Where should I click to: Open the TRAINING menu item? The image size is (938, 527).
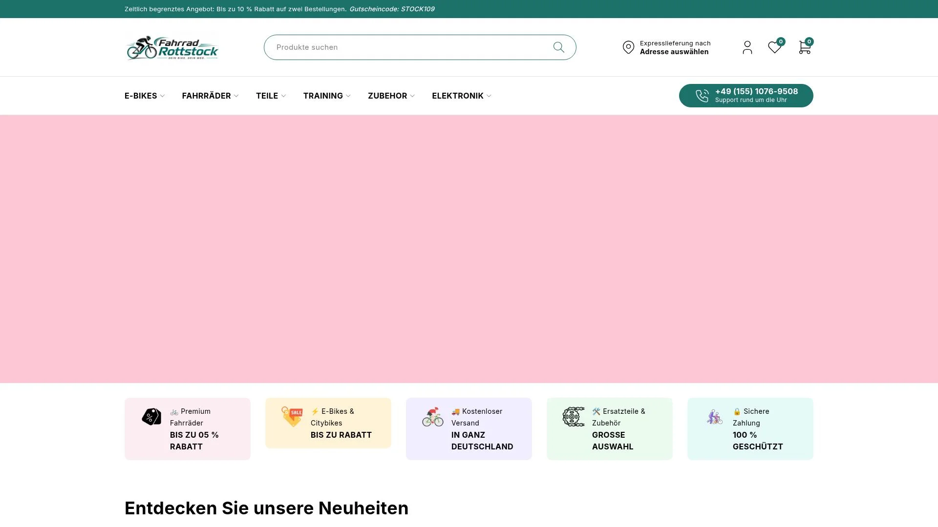[323, 96]
